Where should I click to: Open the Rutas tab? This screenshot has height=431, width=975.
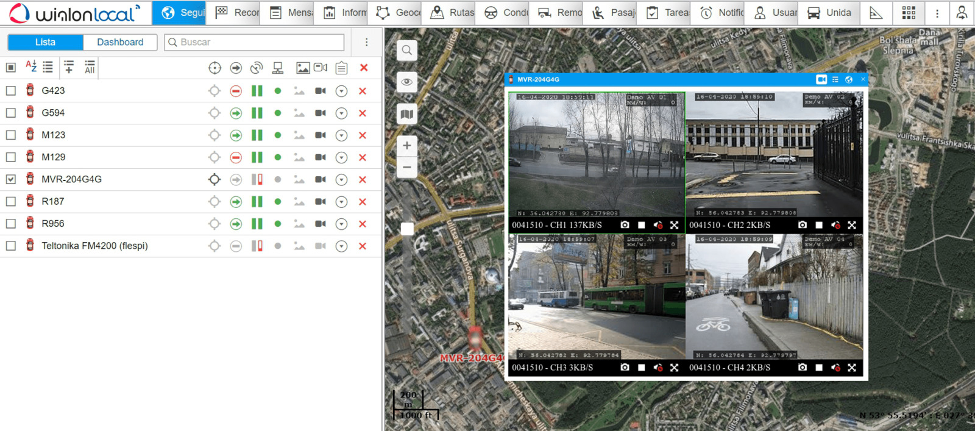[x=452, y=12]
